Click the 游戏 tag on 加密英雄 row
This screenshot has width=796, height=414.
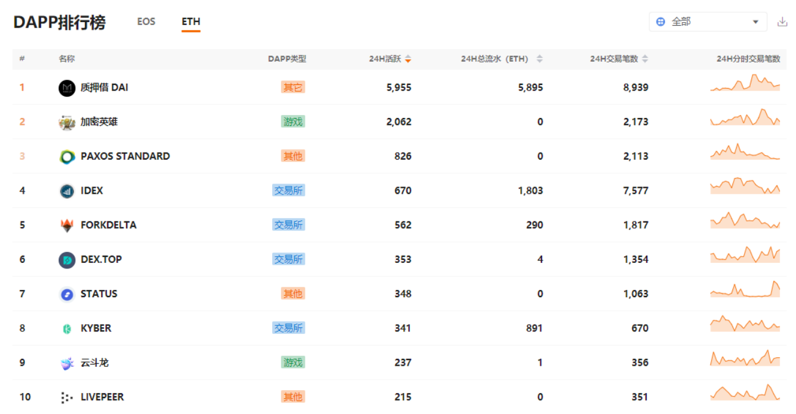click(292, 122)
